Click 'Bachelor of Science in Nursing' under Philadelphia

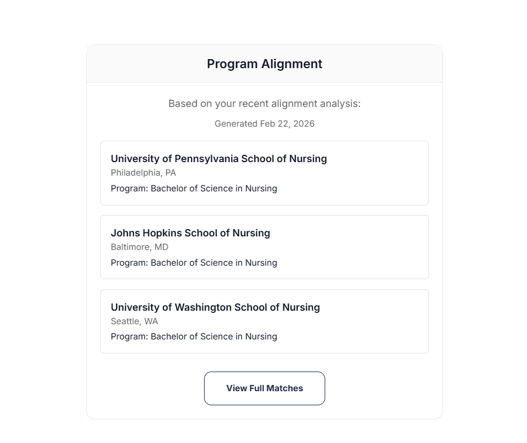click(214, 189)
